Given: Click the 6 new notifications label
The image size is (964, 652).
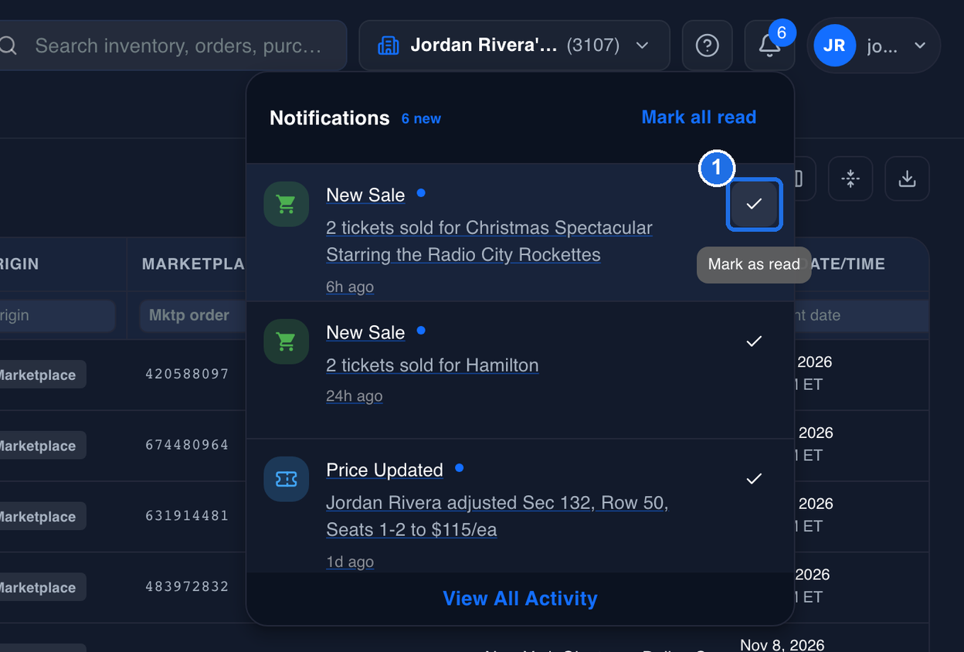Looking at the screenshot, I should (421, 119).
